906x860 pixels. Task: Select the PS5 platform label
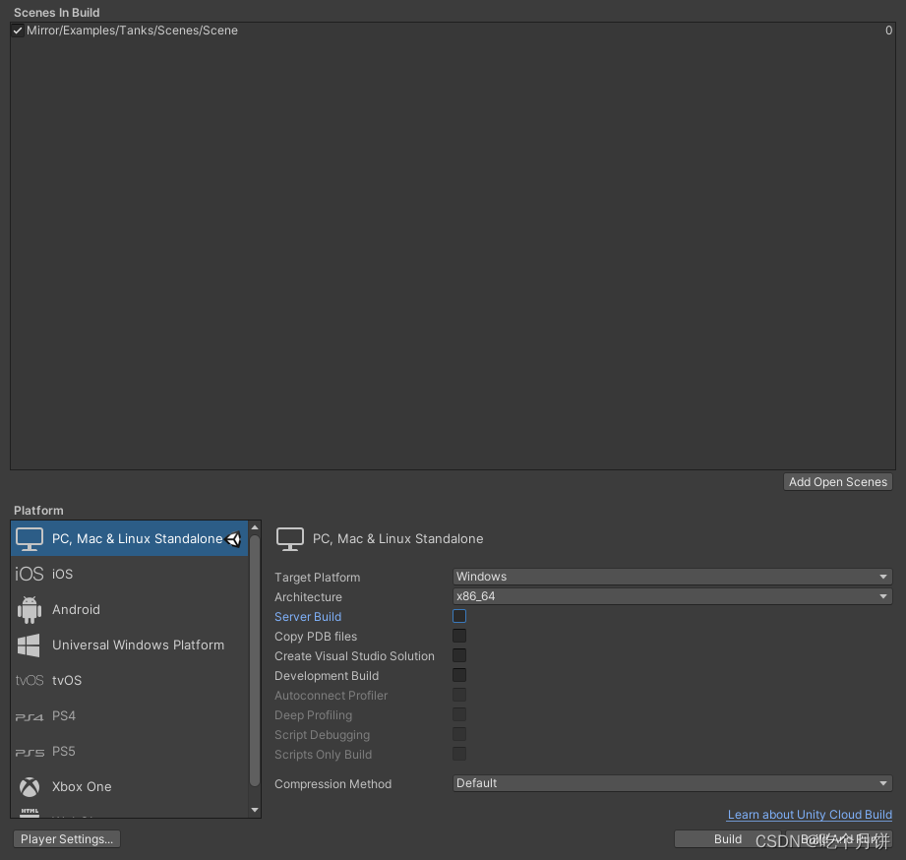[x=64, y=752]
